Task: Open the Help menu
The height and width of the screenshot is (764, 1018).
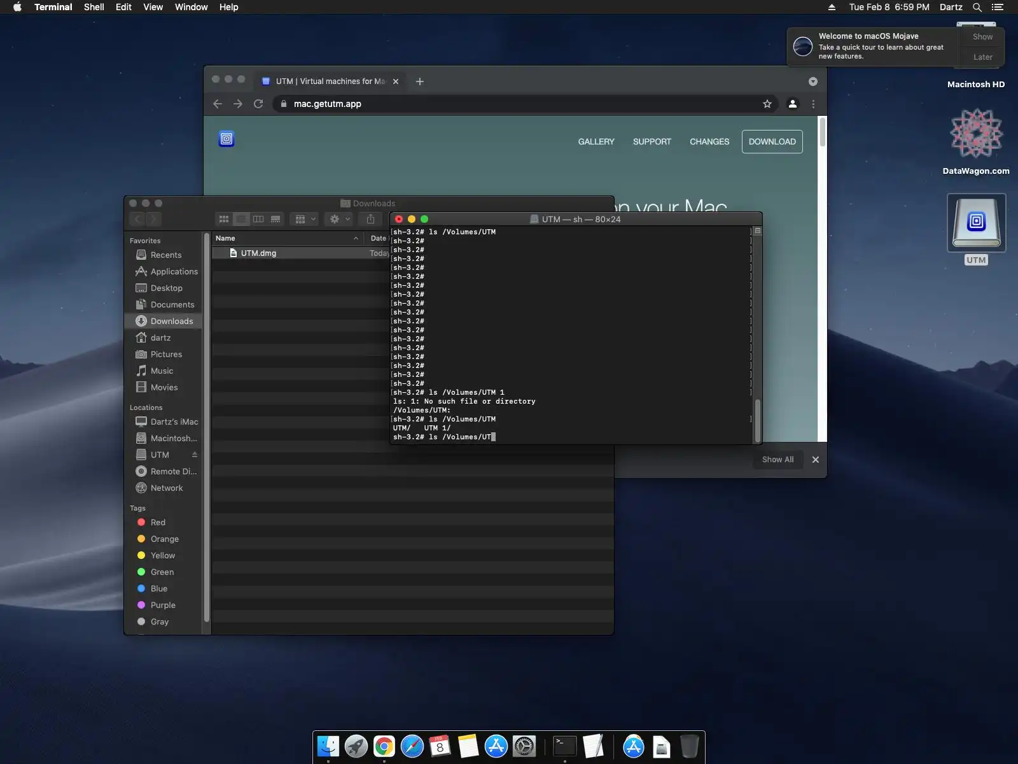Action: coord(229,7)
